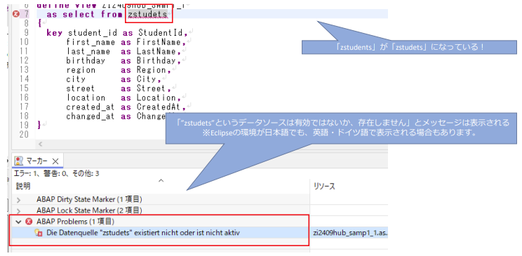Click LastName alias on line 11
522x256 pixels.
[x=156, y=52]
